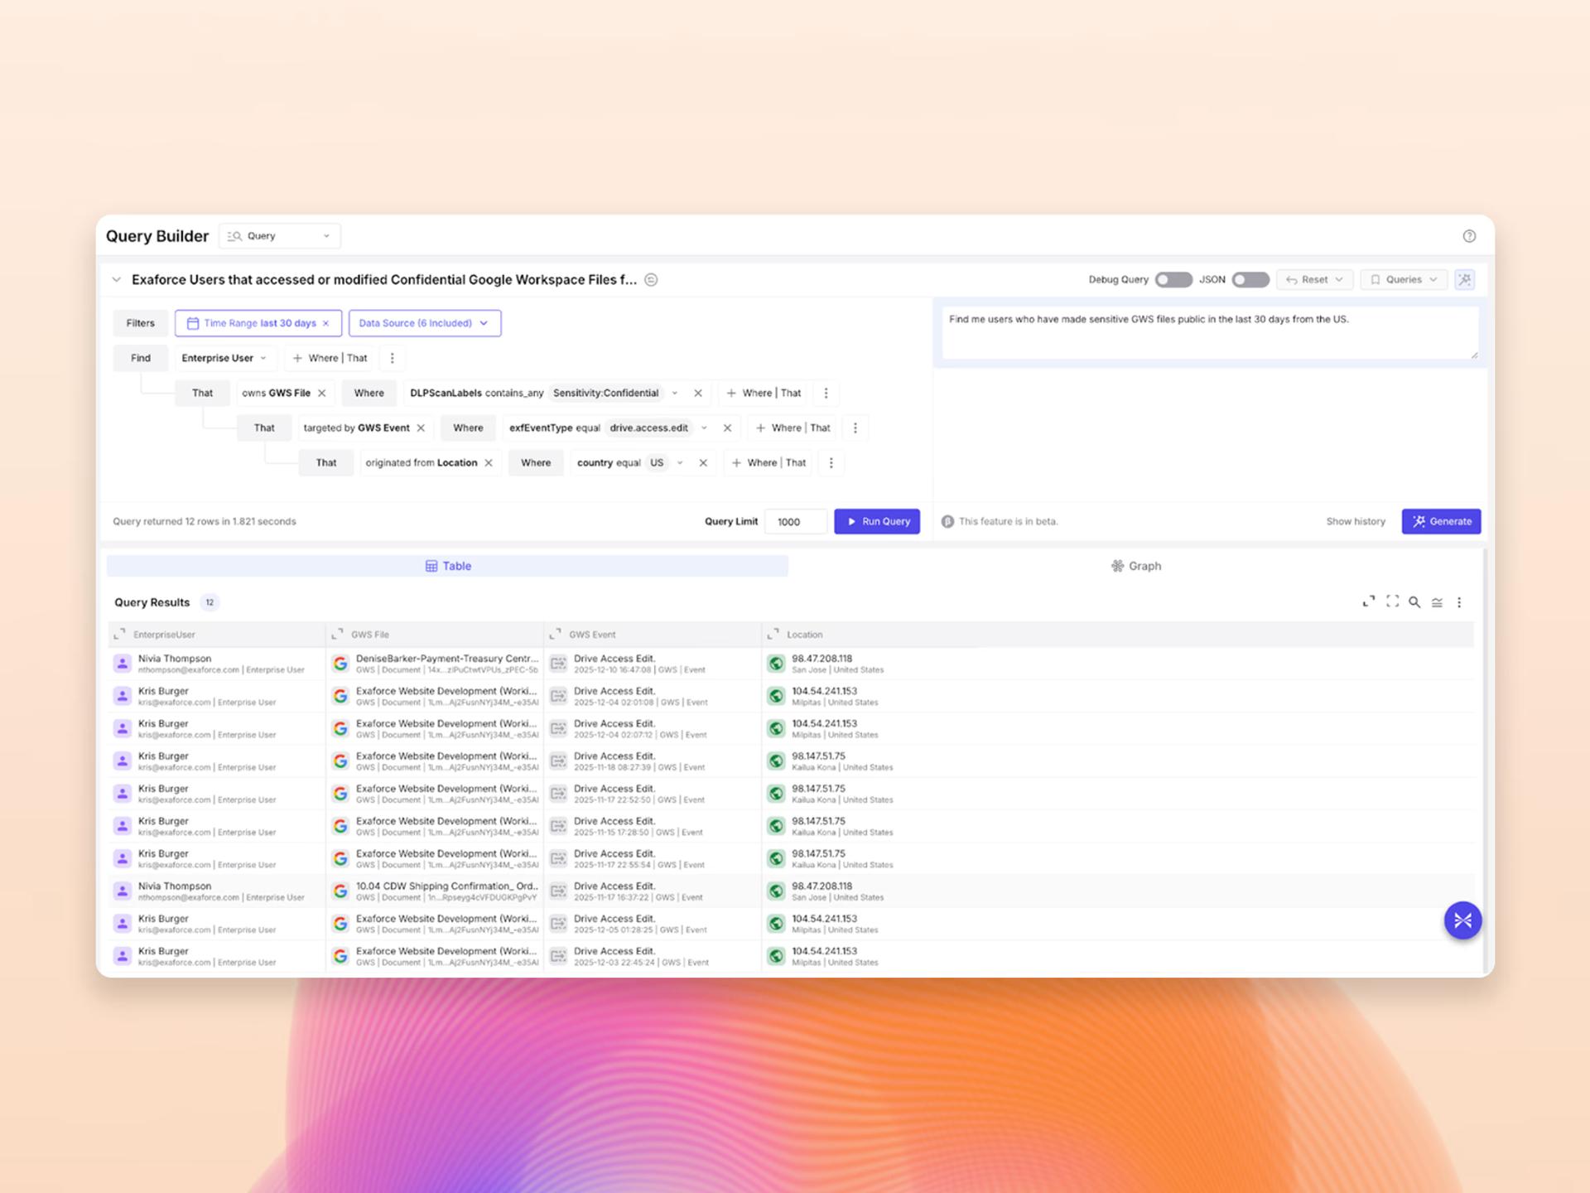The width and height of the screenshot is (1590, 1193).
Task: Click the fullscreen icon in Query Results toolbar
Action: (x=1393, y=602)
